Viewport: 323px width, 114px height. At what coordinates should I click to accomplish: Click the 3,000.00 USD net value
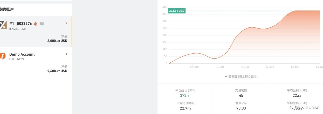57,41
